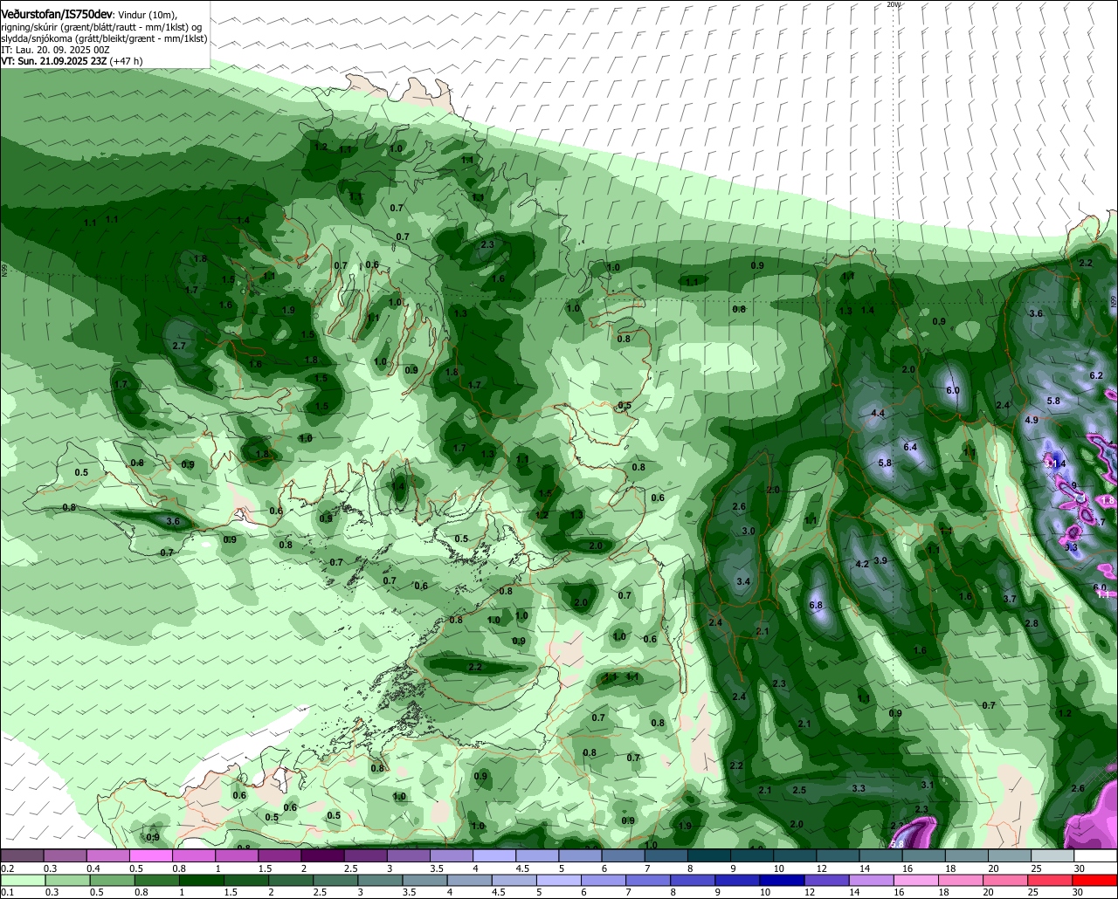Click the pale lavender swatch labeled 4 in upper legend
1118x899 pixels.
494,856
